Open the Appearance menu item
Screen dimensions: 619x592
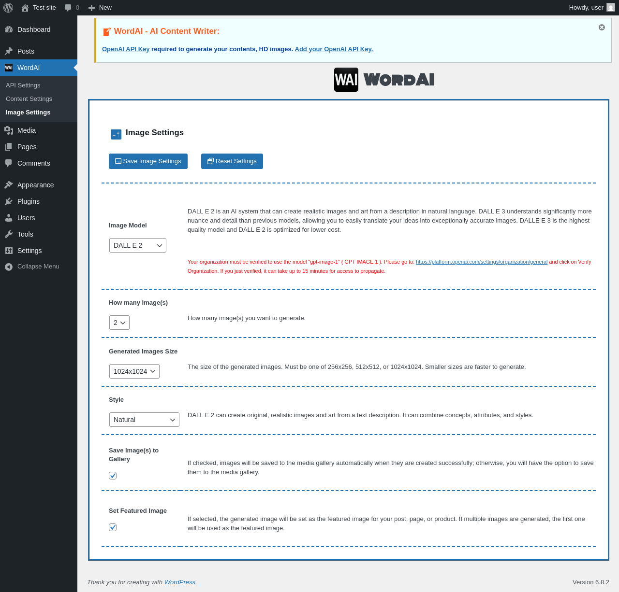pyautogui.click(x=39, y=185)
